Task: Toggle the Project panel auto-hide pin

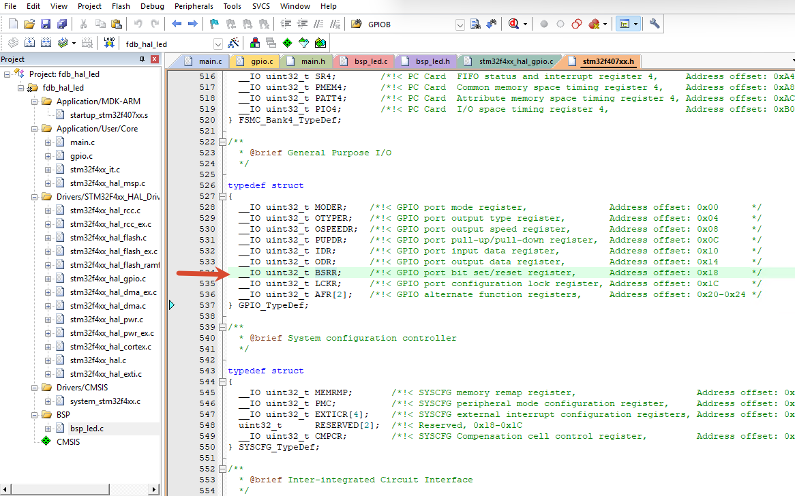Action: click(142, 59)
